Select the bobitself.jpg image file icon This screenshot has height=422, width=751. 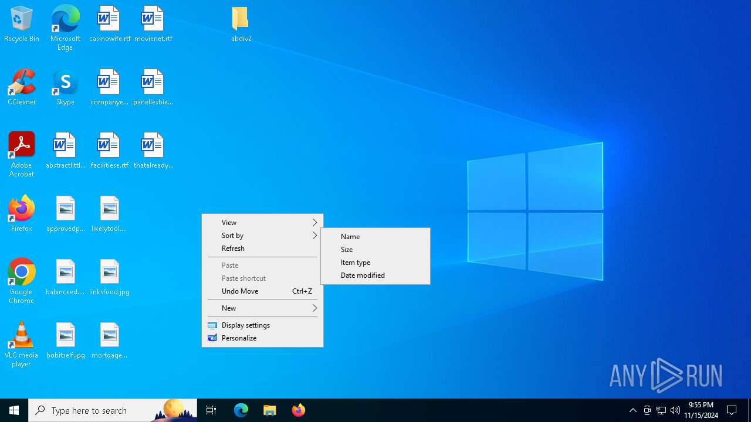coord(66,341)
